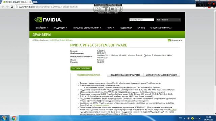Image resolution: width=216 pixels, height=121 pixels.
Task: Click the RU language indicator
Action: coord(180,118)
